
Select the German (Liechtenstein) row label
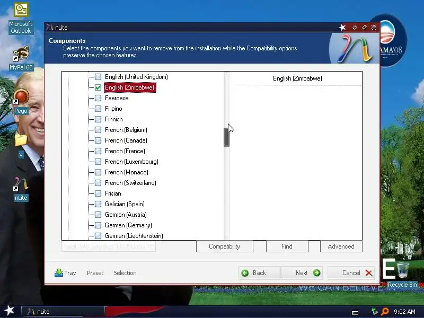click(x=134, y=236)
